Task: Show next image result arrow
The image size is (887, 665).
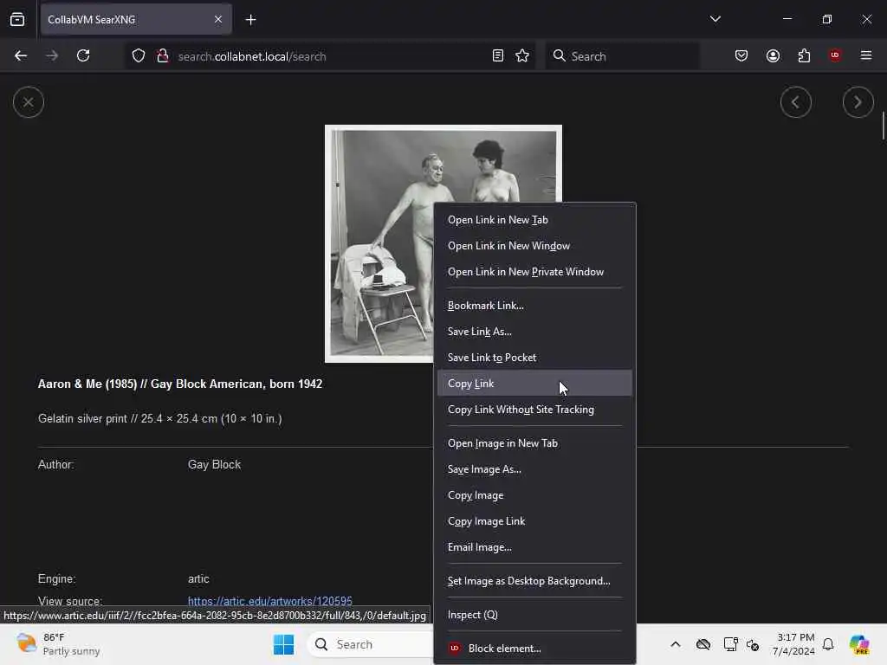Action: click(858, 102)
